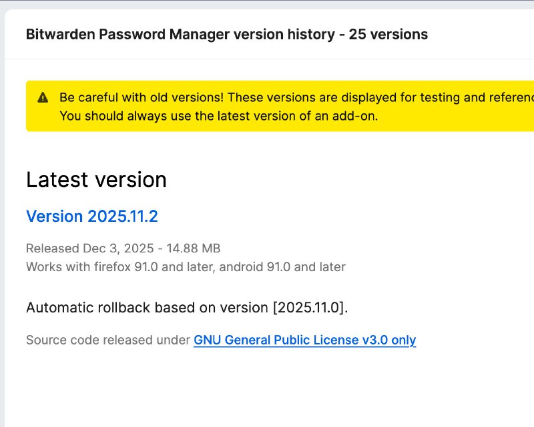
Task: Click the "[2025.11.0]" version reference
Action: coord(310,308)
